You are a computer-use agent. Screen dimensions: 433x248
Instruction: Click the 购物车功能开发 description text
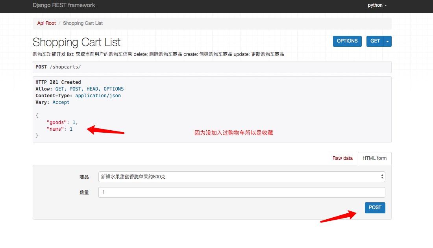(158, 54)
